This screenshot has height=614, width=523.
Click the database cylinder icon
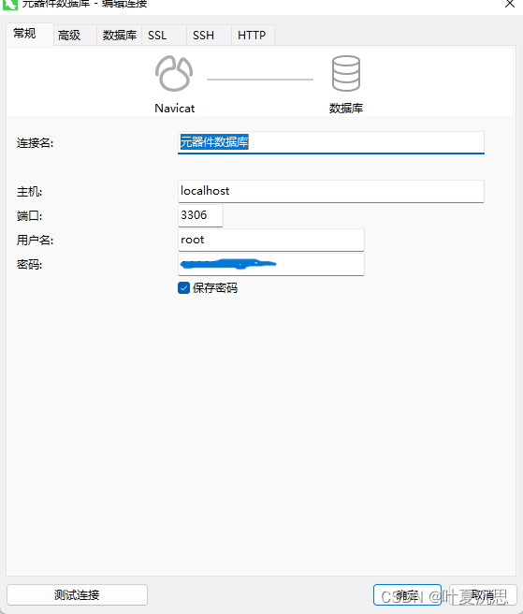pos(345,74)
